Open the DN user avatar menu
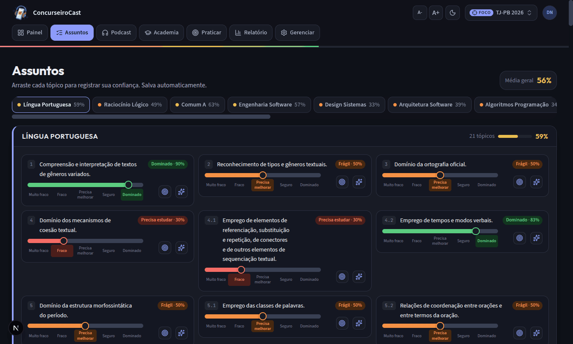The height and width of the screenshot is (344, 573). click(x=550, y=13)
